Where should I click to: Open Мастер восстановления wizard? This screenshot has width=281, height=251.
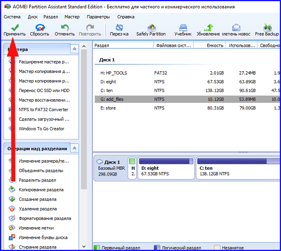click(44, 100)
